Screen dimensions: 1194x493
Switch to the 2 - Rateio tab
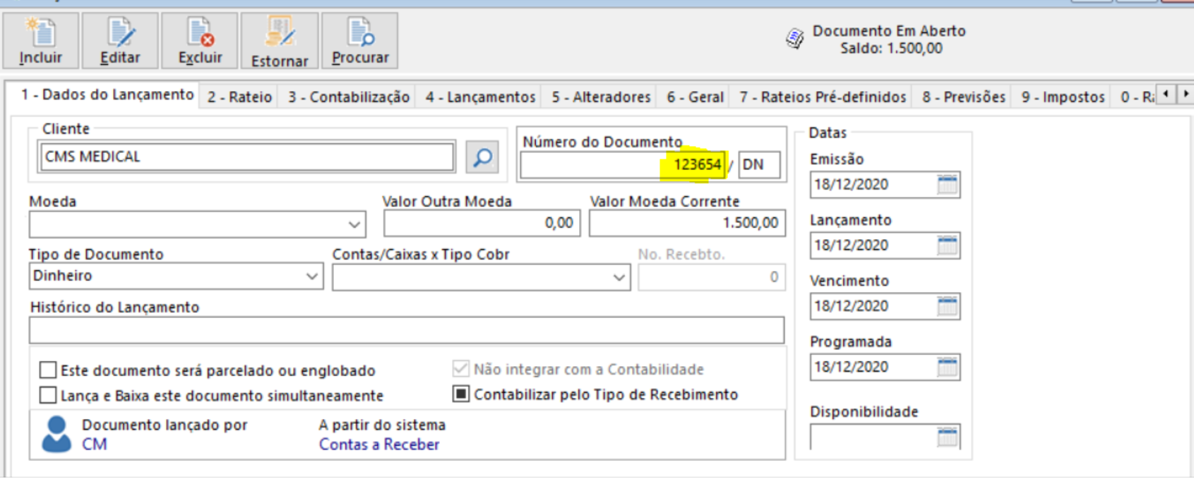(239, 97)
